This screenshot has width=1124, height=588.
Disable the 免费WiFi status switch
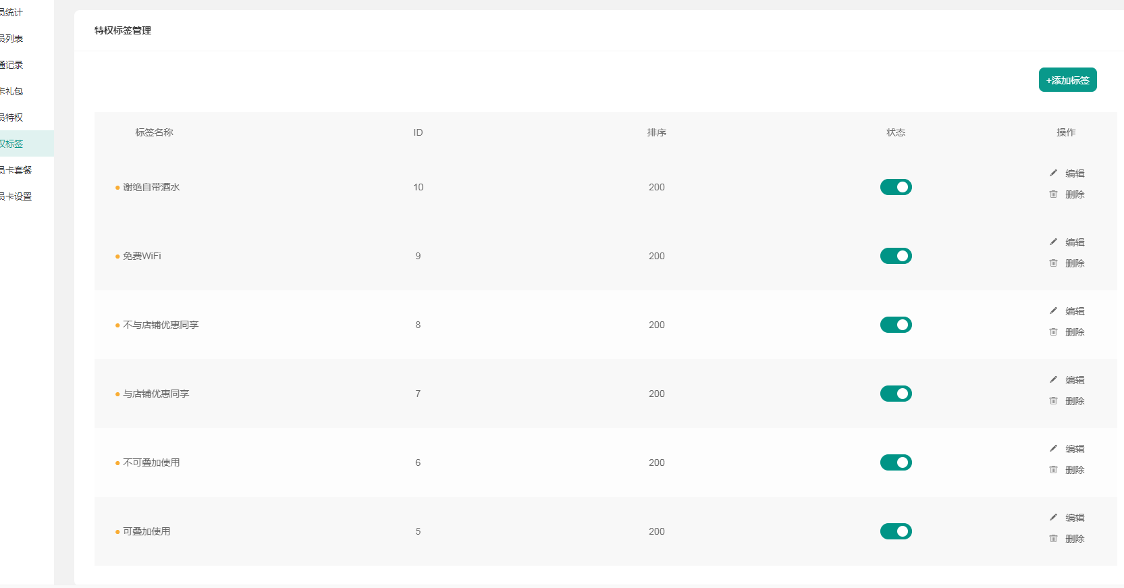click(896, 256)
